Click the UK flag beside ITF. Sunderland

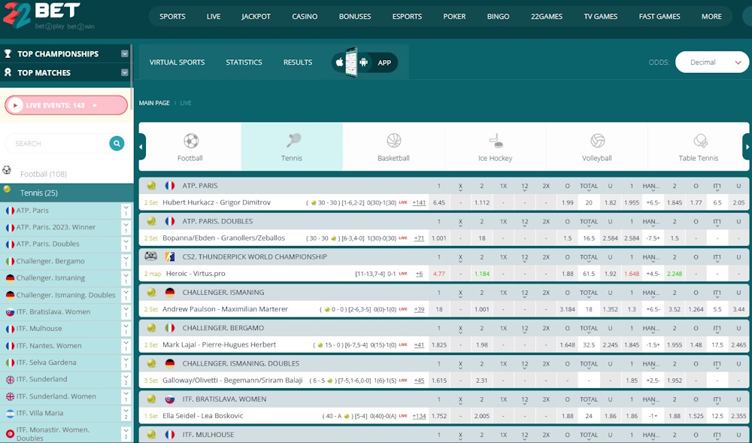[x=10, y=380]
